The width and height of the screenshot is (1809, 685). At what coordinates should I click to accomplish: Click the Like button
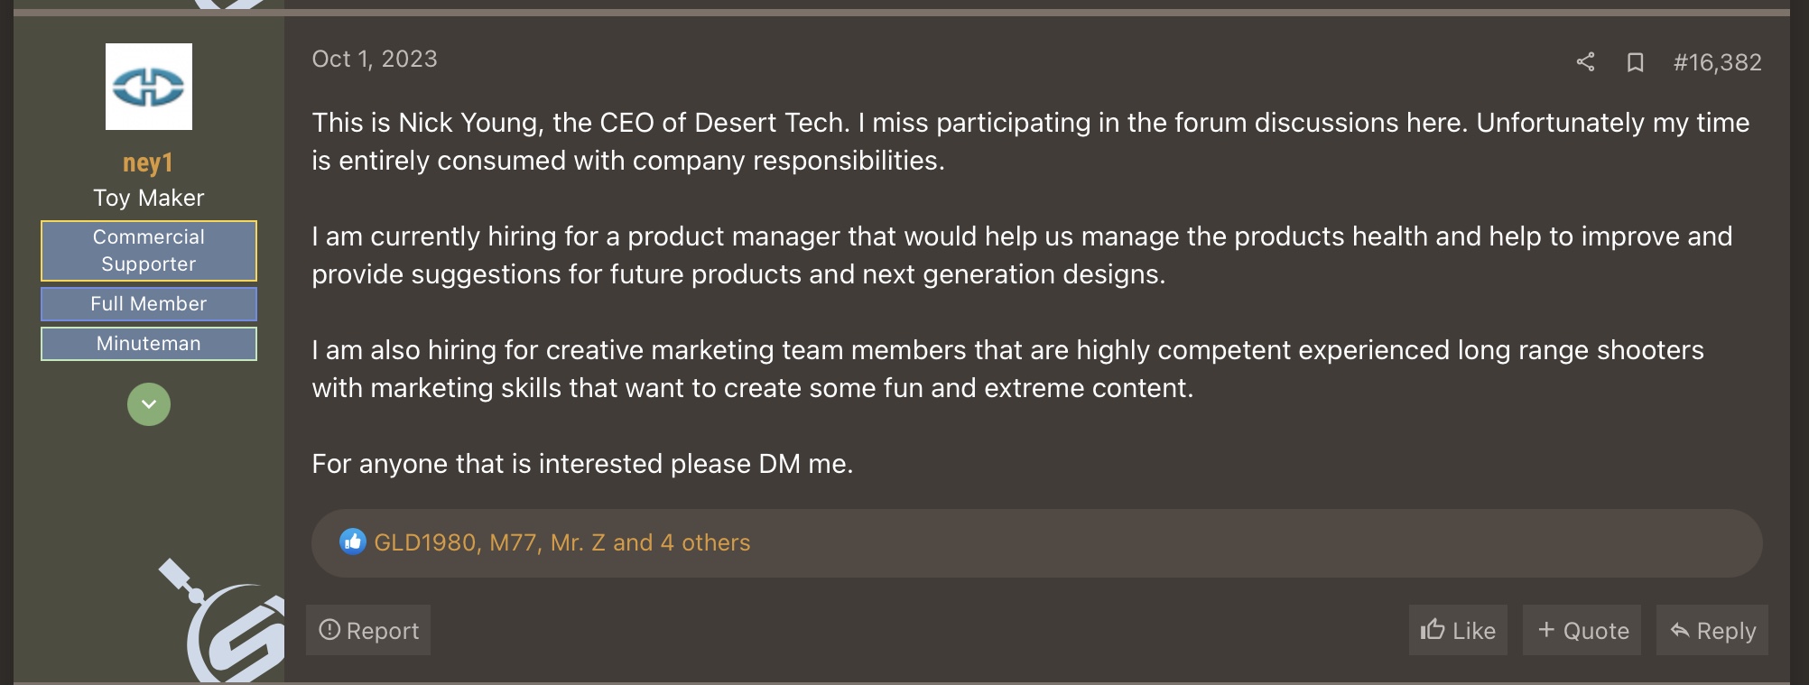point(1458,630)
